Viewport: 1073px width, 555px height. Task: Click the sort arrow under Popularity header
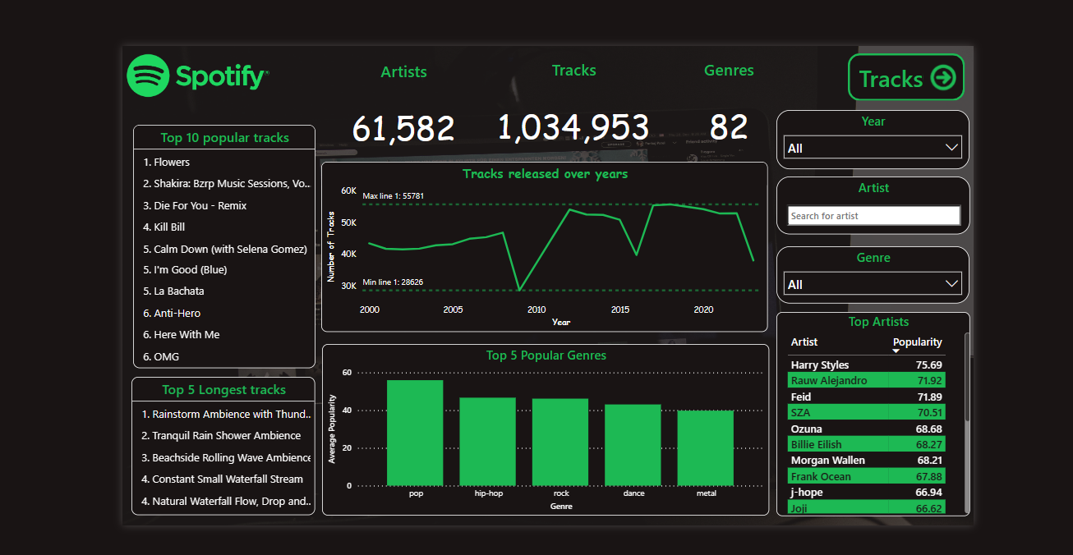coord(896,351)
